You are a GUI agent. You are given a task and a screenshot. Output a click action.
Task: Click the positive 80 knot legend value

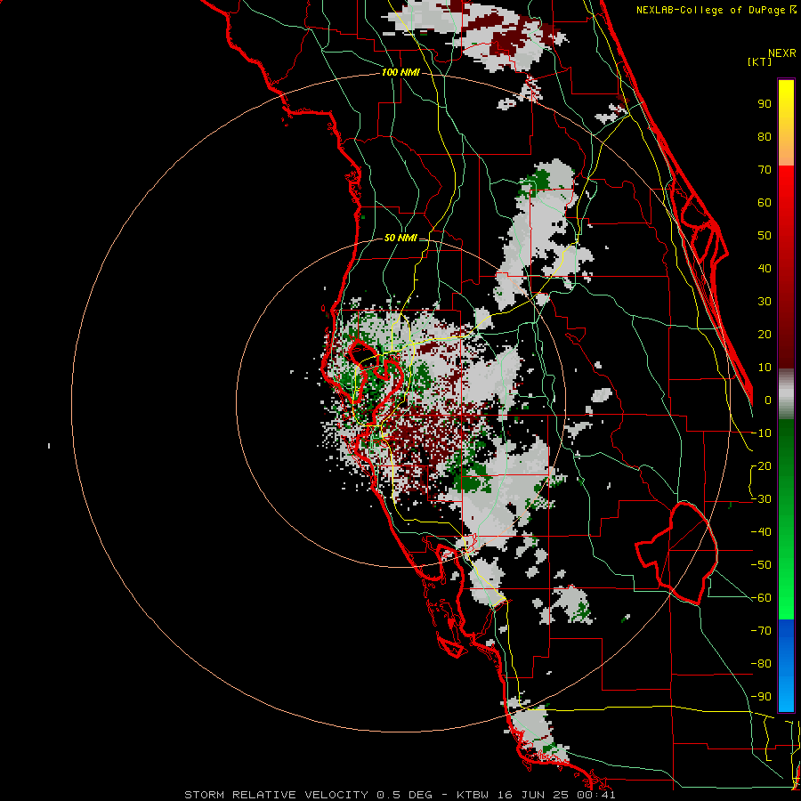(765, 137)
